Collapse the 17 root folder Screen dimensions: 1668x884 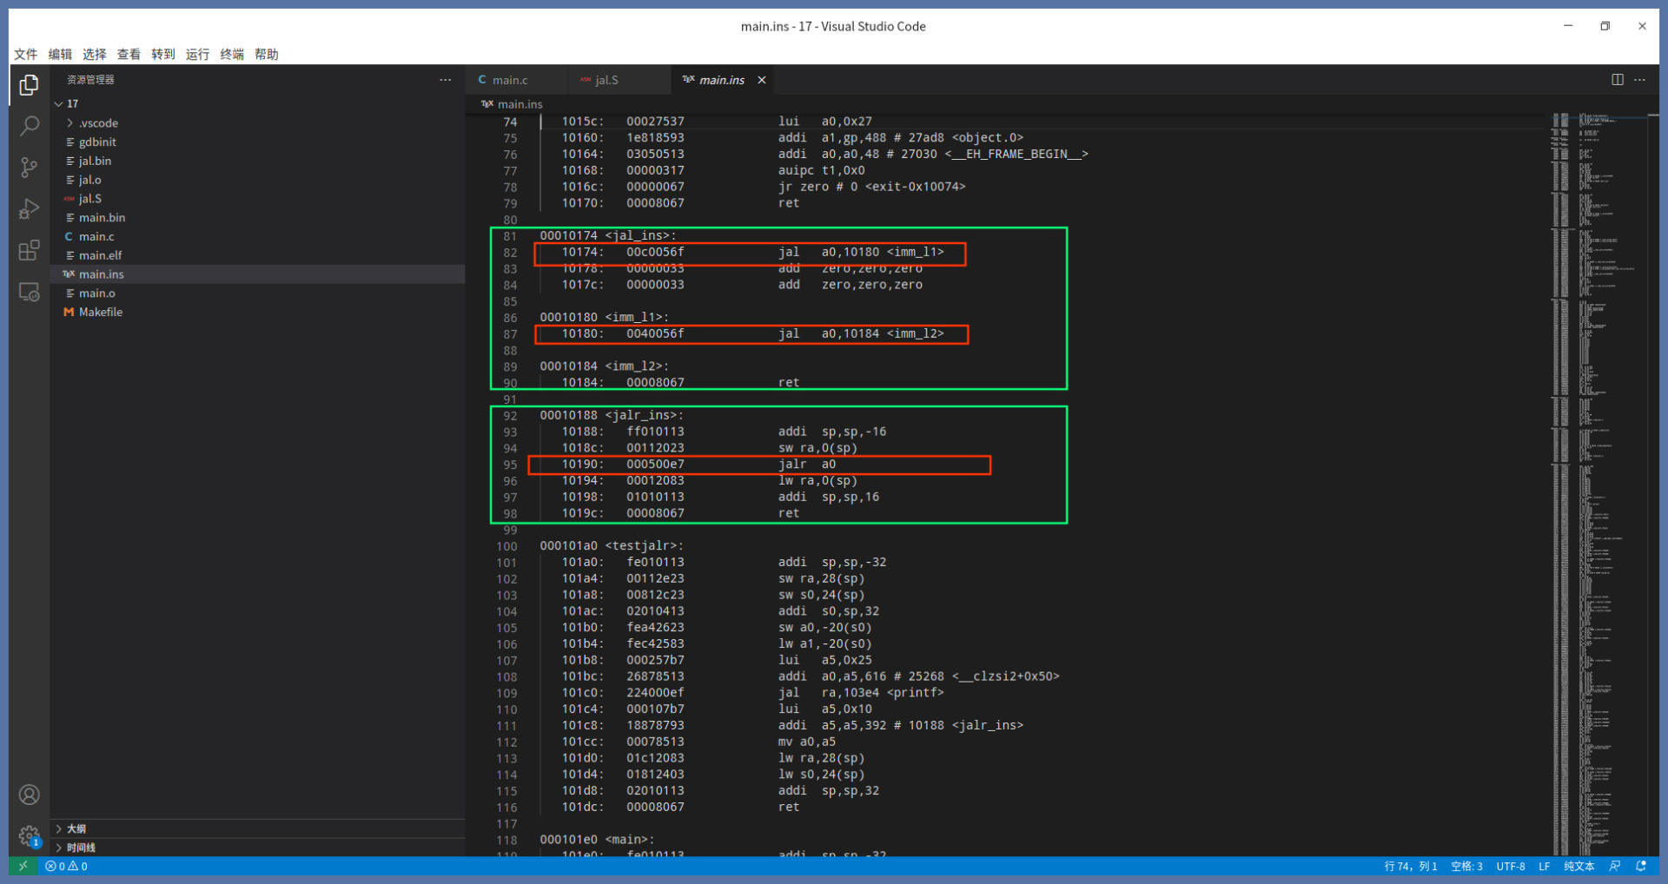[x=71, y=103]
